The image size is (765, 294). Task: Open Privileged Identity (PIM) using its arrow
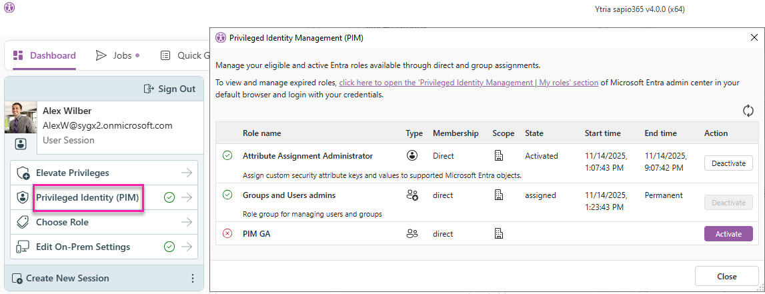[x=186, y=197]
